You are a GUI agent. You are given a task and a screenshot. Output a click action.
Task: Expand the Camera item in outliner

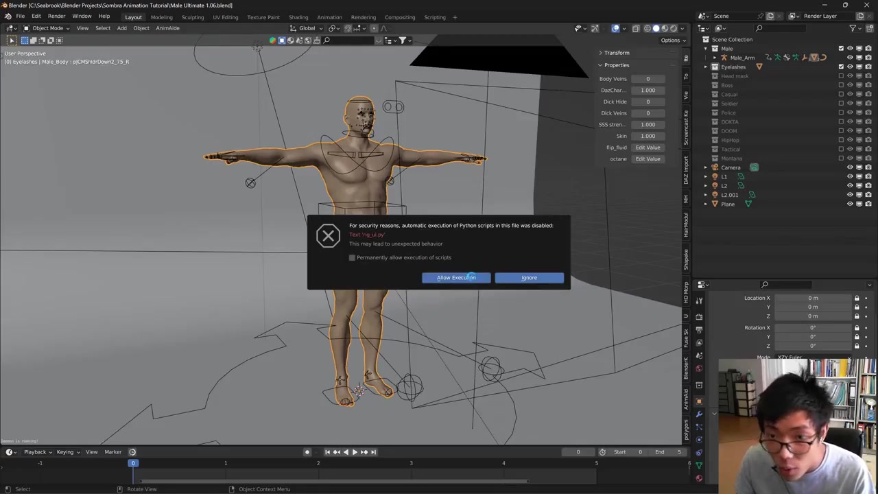click(x=706, y=167)
